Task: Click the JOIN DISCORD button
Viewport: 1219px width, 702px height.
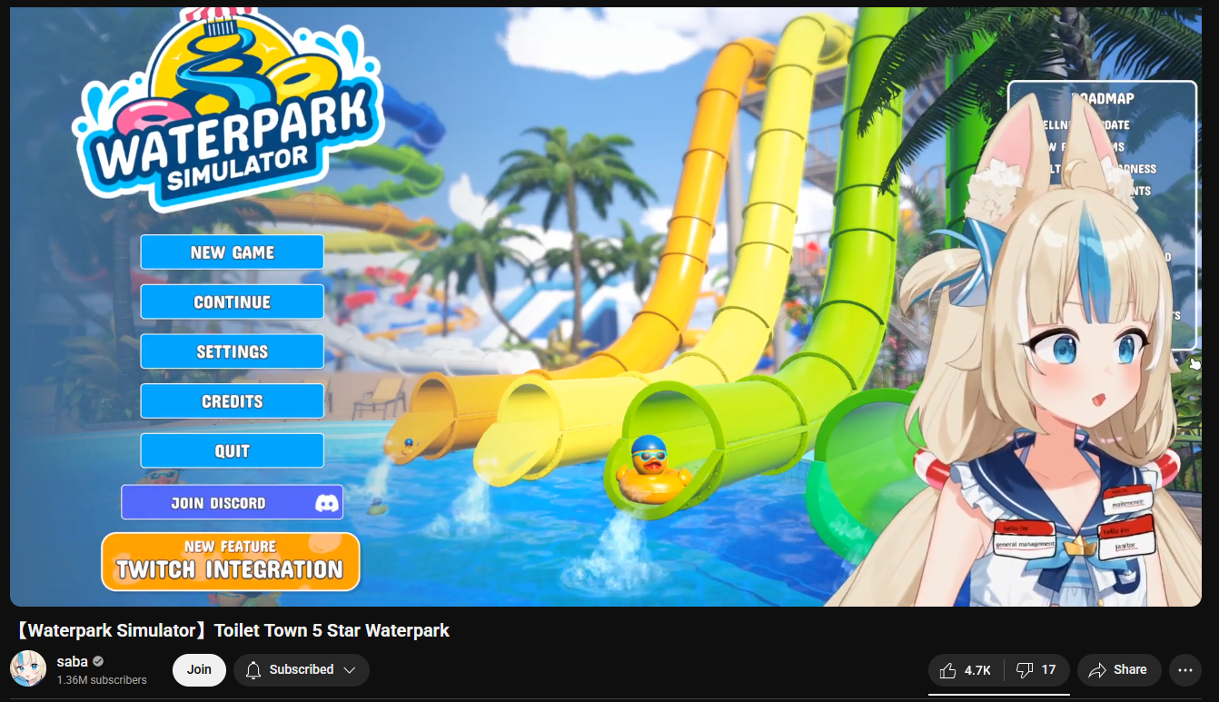Action: [x=232, y=502]
